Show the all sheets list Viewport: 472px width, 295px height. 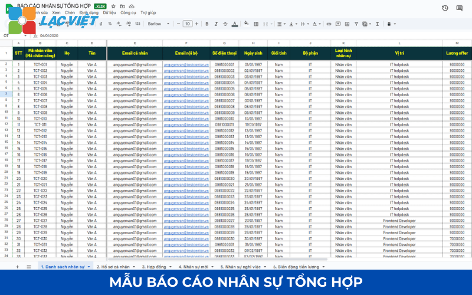pos(28,267)
